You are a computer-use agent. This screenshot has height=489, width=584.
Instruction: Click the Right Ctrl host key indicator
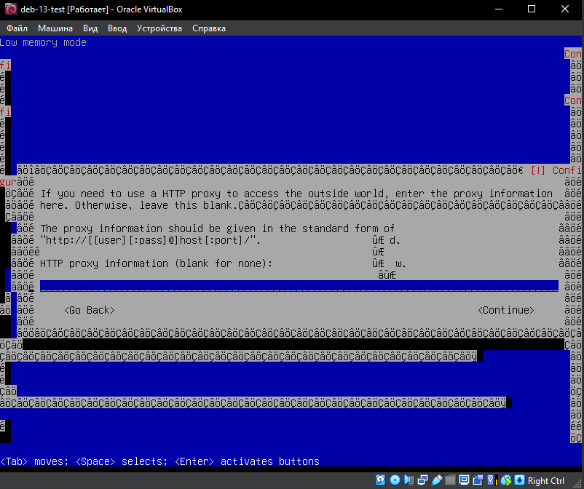click(x=546, y=480)
